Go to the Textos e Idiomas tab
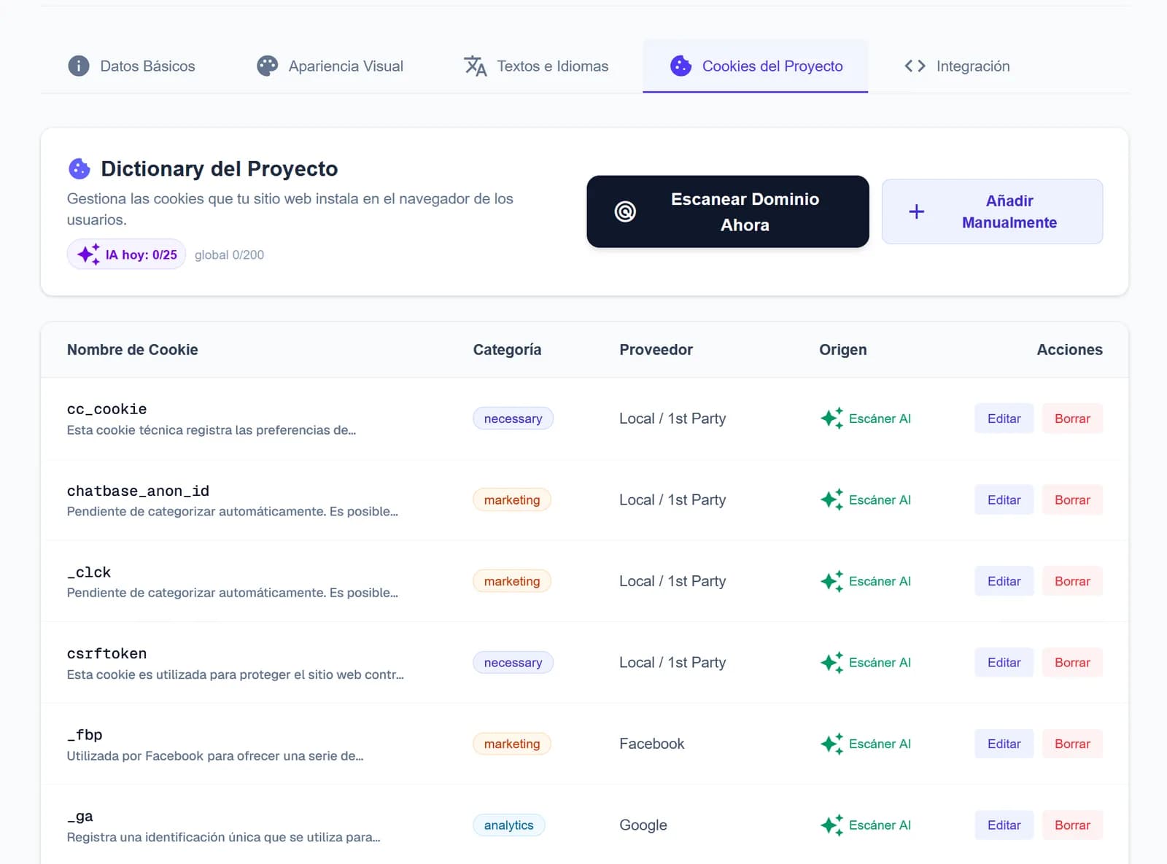The height and width of the screenshot is (864, 1167). [536, 66]
